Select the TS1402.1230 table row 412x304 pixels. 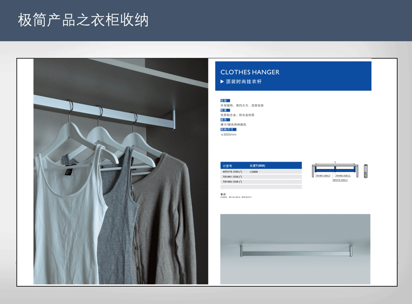[261, 182]
